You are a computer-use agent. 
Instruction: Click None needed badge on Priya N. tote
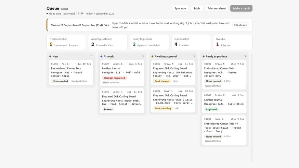(x=214, y=81)
